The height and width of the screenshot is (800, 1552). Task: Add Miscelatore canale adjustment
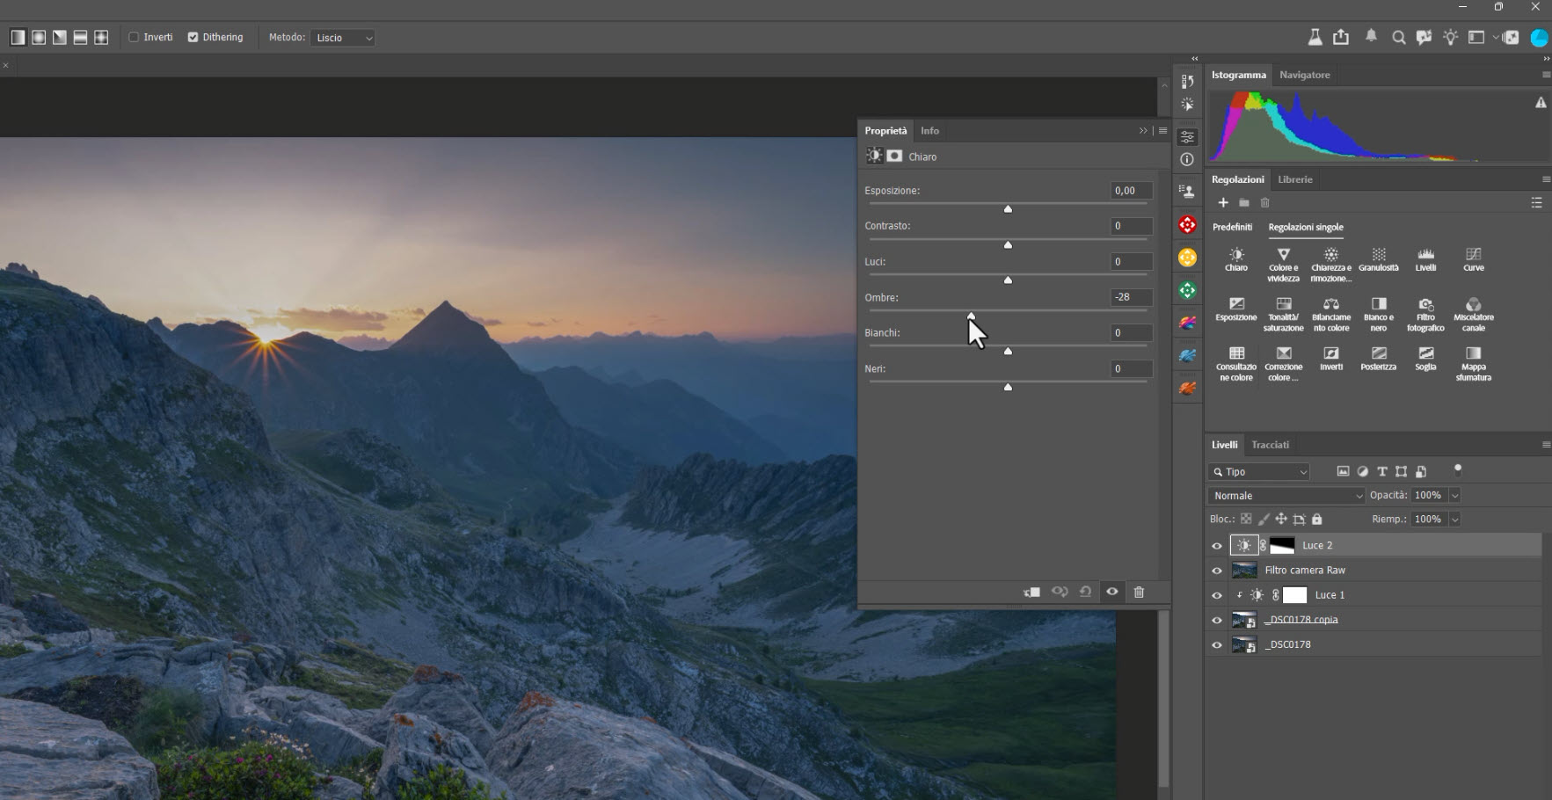[x=1473, y=314]
